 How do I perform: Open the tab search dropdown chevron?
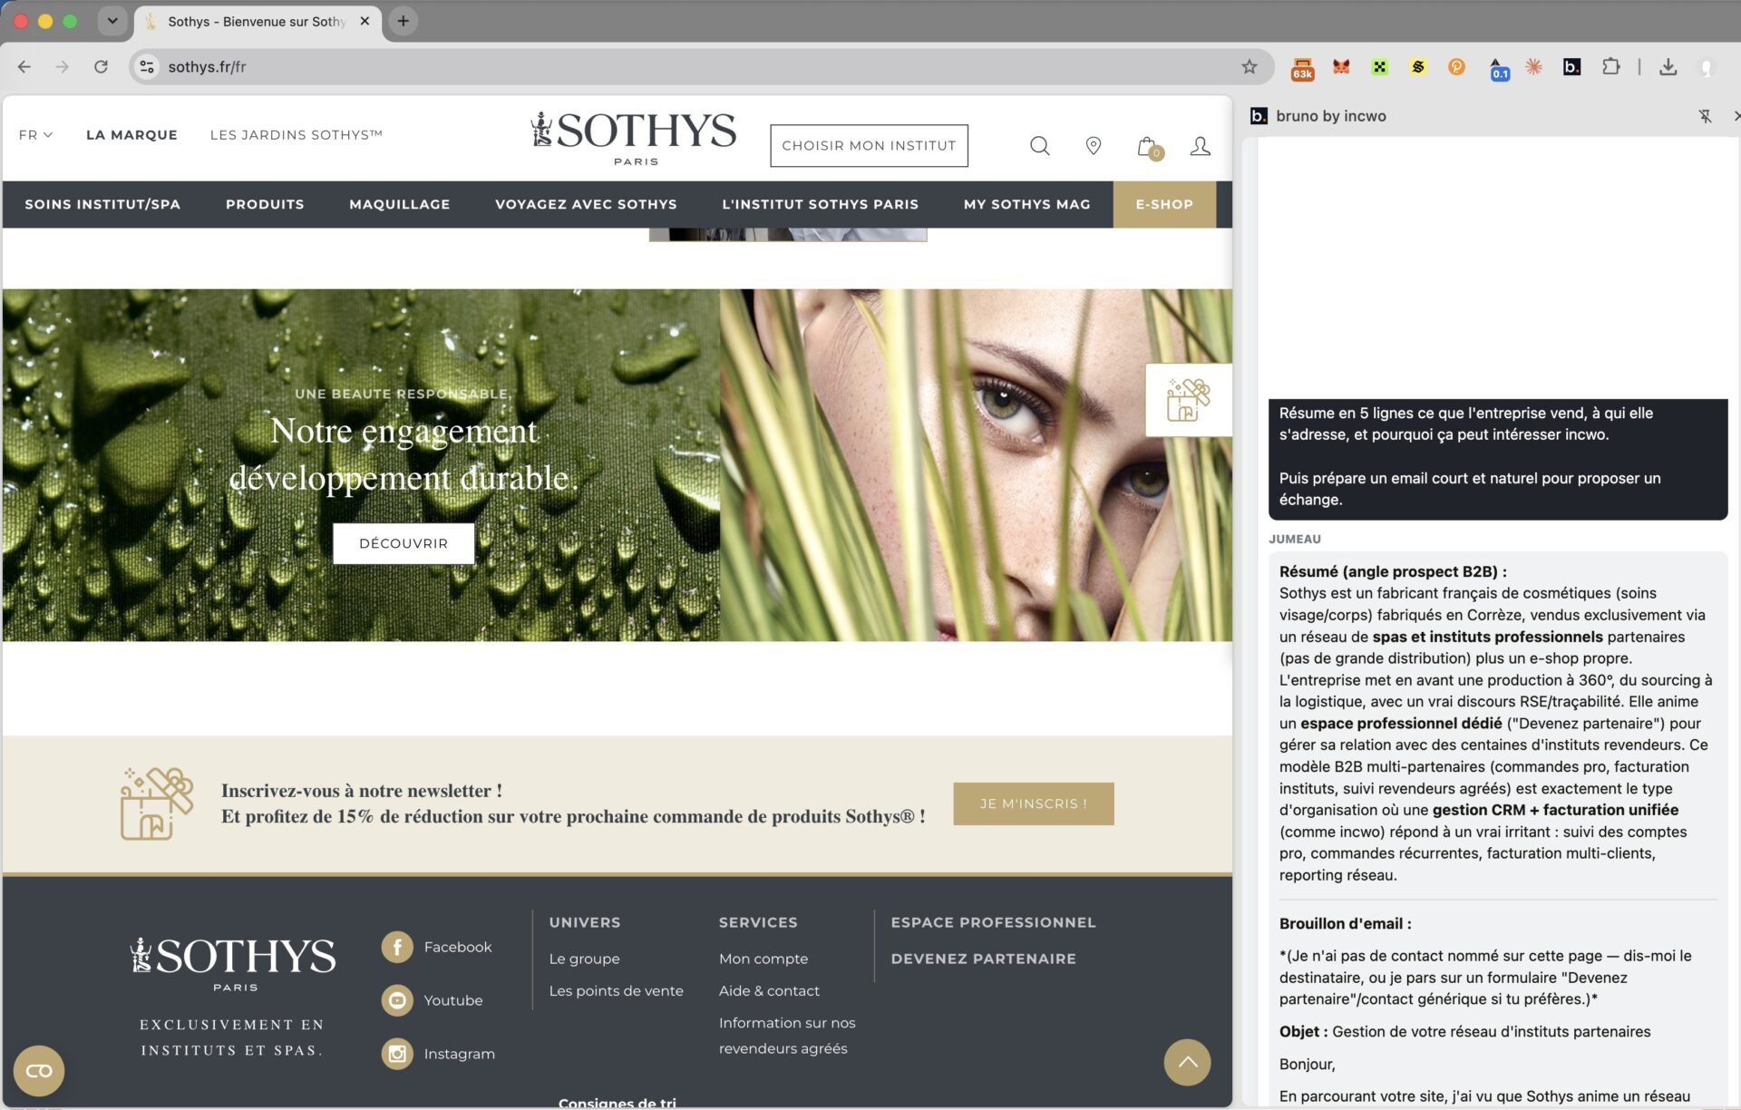[112, 21]
